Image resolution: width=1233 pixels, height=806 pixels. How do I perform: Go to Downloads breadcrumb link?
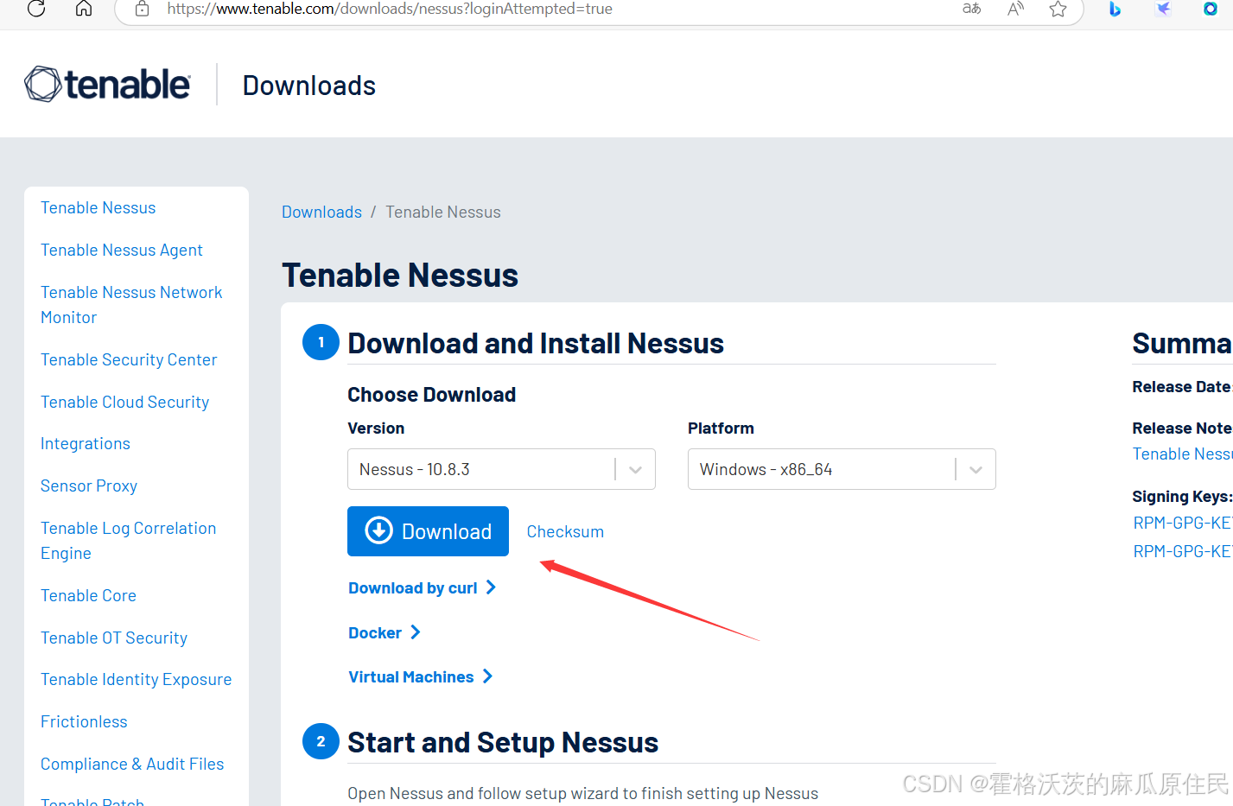tap(321, 213)
